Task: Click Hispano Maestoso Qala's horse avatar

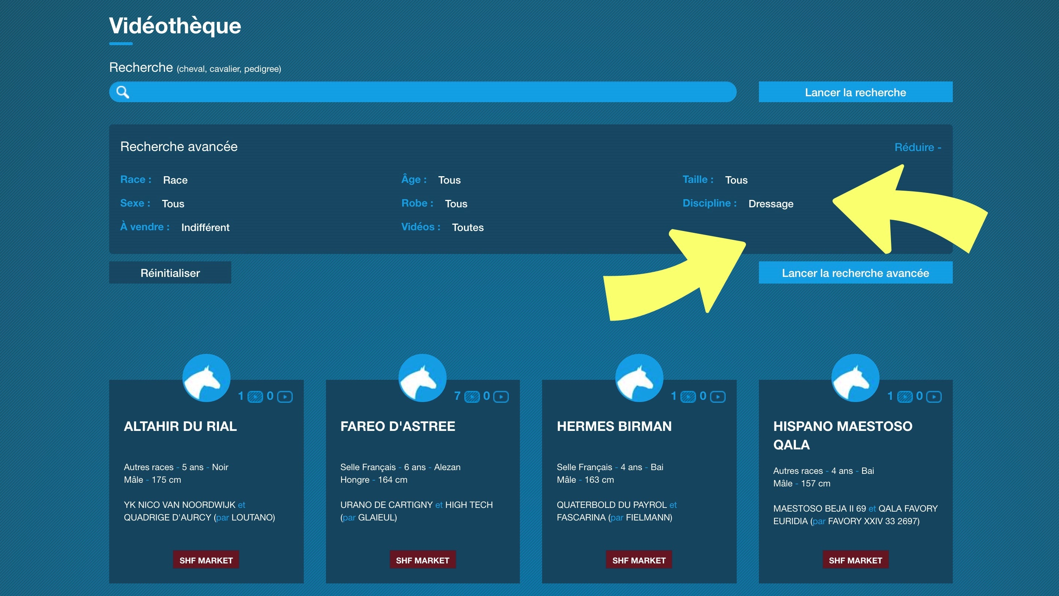Action: click(855, 378)
